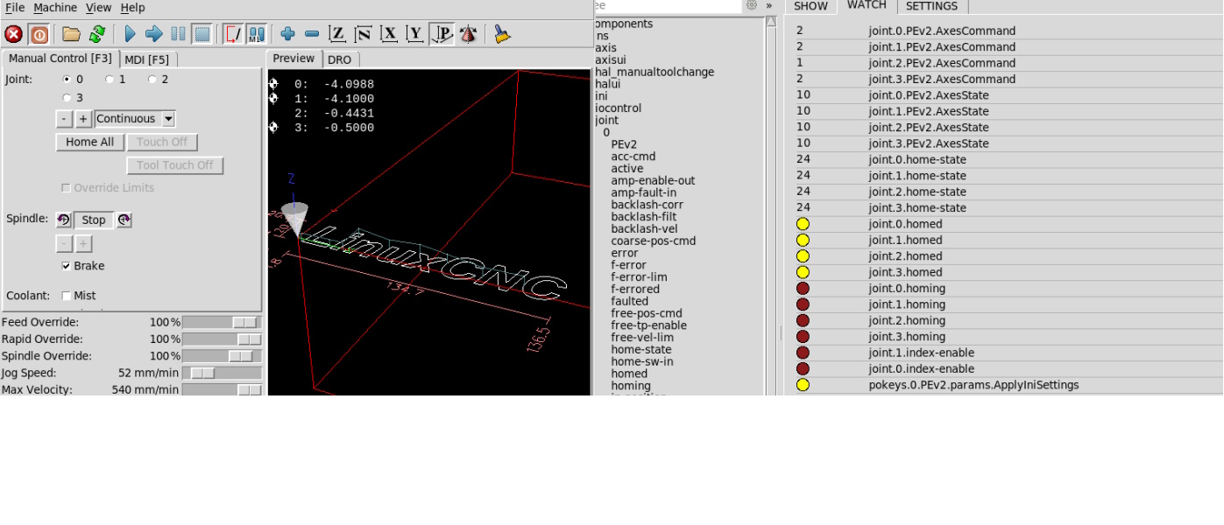
Task: Open the WATCH tab
Action: [x=867, y=5]
